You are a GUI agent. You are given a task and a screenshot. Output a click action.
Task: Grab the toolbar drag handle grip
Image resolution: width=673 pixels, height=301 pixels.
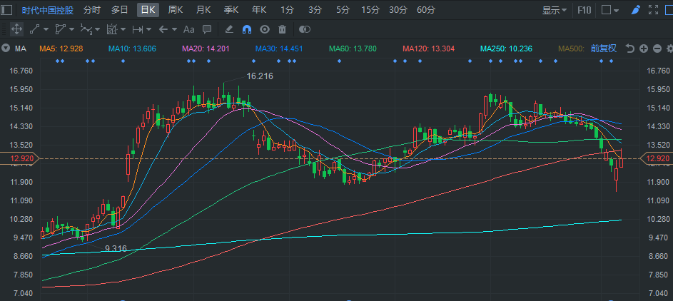4,29
